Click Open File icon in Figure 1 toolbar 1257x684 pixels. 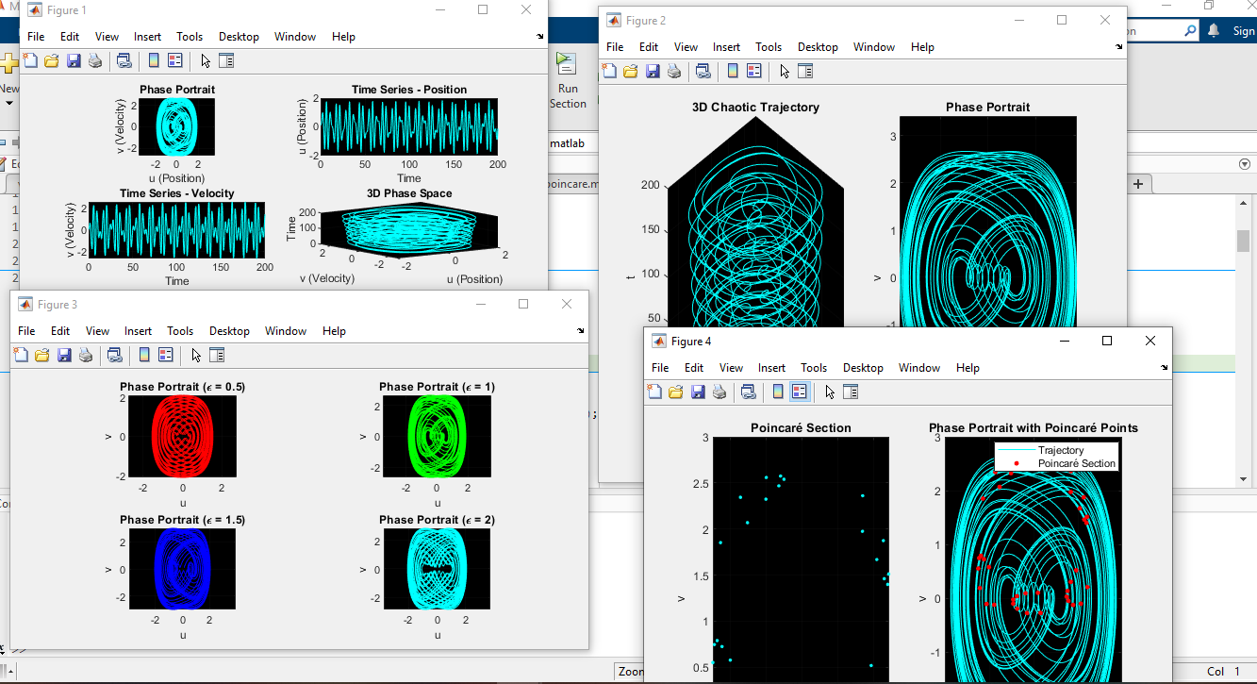(52, 61)
